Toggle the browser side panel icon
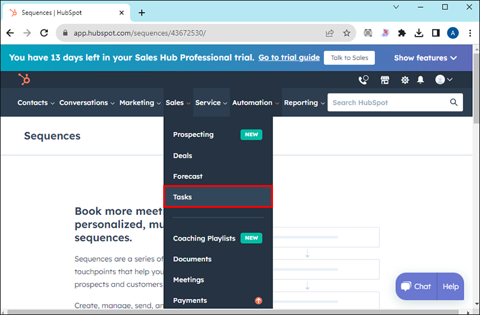 click(436, 33)
